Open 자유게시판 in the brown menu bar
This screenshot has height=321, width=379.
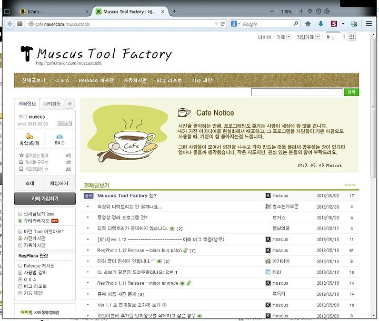[135, 80]
